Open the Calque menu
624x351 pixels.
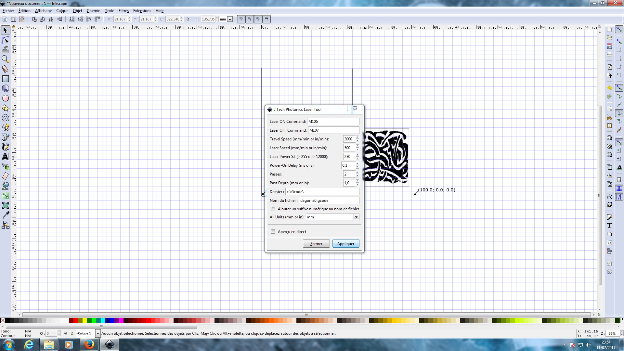pyautogui.click(x=62, y=11)
